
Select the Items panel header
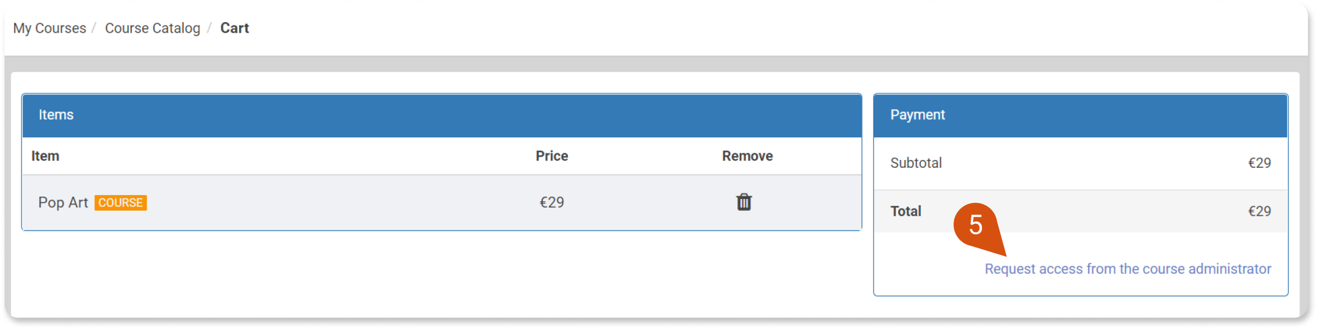(x=442, y=115)
